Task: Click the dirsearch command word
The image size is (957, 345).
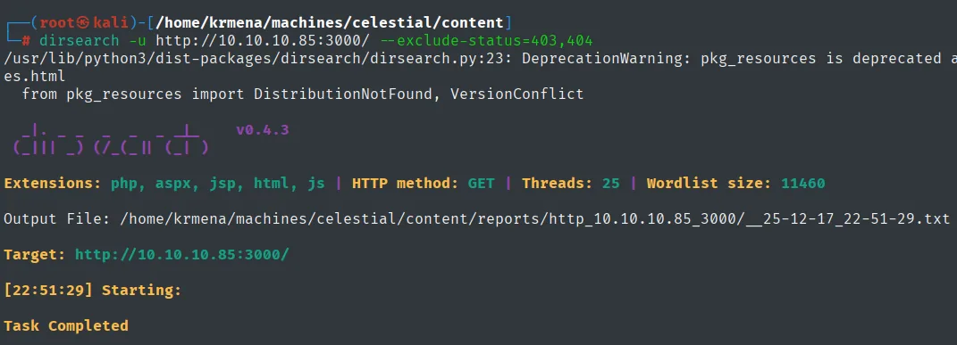Action: (80, 41)
